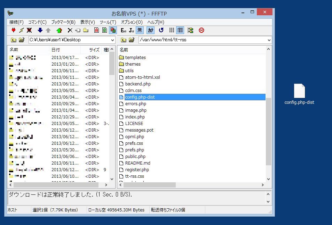Toggle Binary transfer mode B
This screenshot has height=225, width=332.
click(105, 30)
